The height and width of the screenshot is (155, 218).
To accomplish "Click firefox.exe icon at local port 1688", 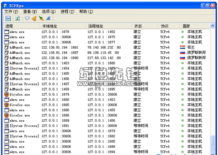I will [6, 115].
